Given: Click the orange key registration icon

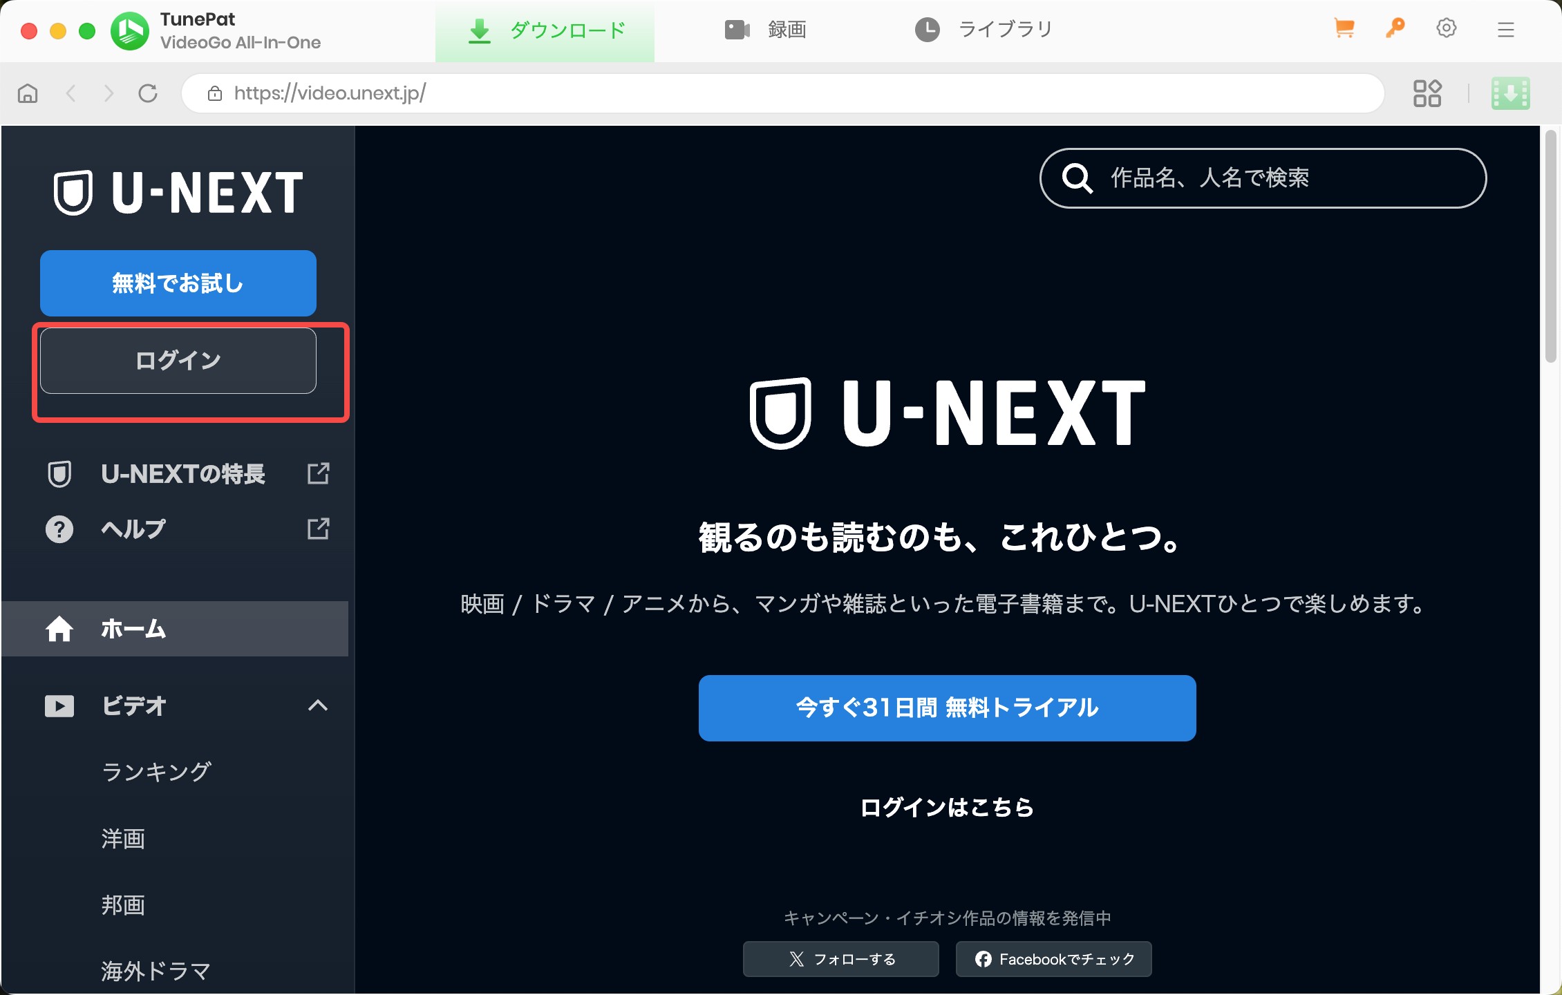Looking at the screenshot, I should tap(1395, 28).
